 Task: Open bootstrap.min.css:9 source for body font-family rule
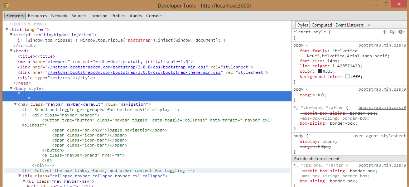382,45
